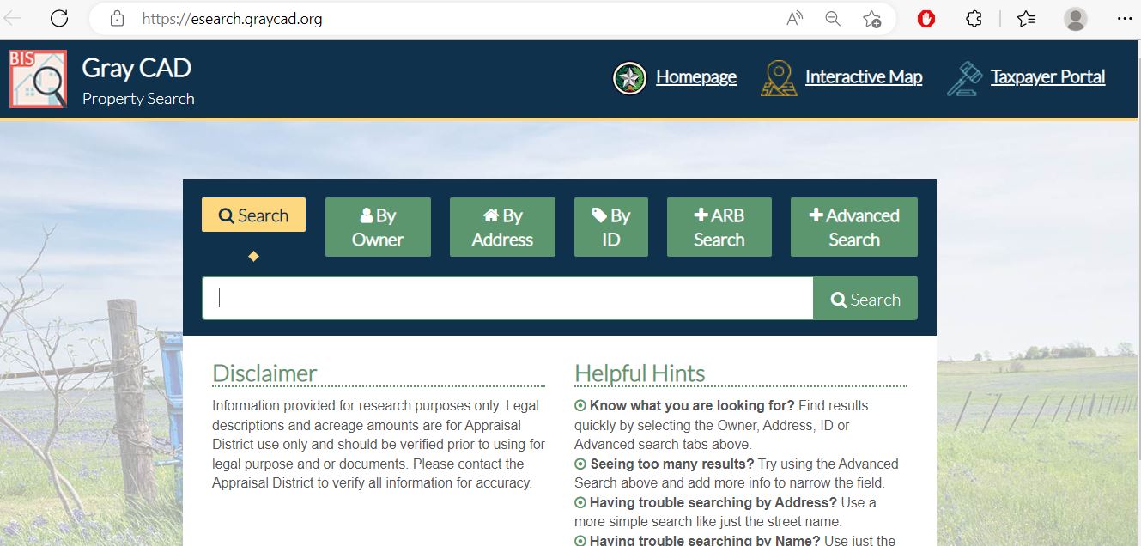Refresh the page with the reload icon
1141x546 pixels.
coord(58,18)
